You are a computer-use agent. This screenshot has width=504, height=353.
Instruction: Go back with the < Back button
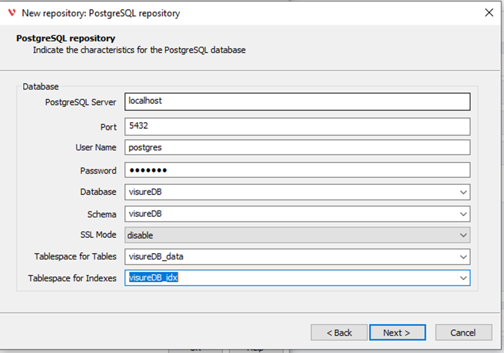click(339, 332)
